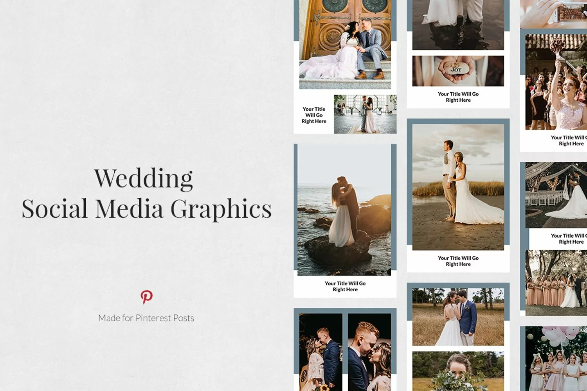Screen dimensions: 587x391
Task: Open the bride hiding behind bouquet photo
Action: point(458,371)
